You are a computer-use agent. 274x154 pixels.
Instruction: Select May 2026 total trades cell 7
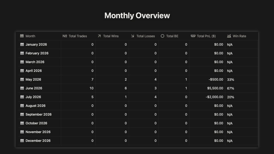pos(78,79)
